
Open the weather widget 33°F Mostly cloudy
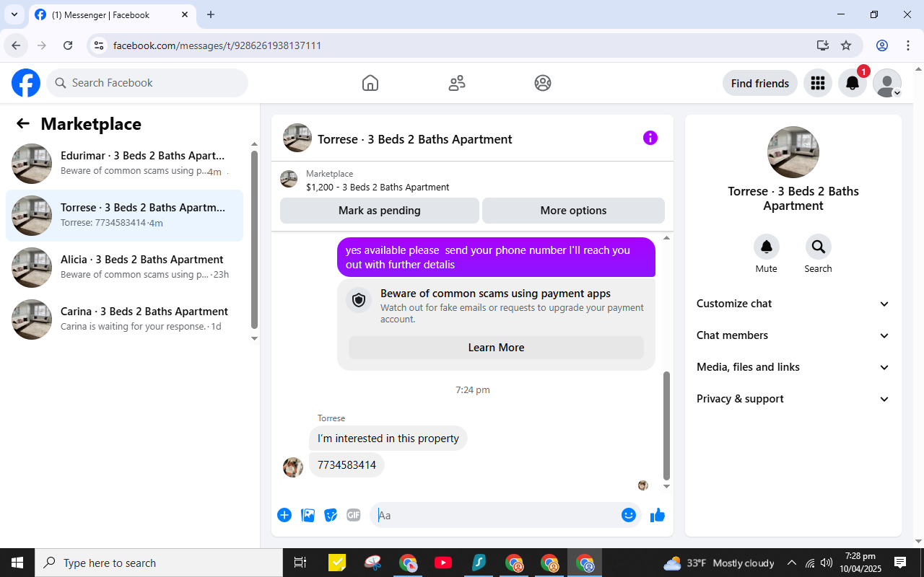(x=719, y=563)
